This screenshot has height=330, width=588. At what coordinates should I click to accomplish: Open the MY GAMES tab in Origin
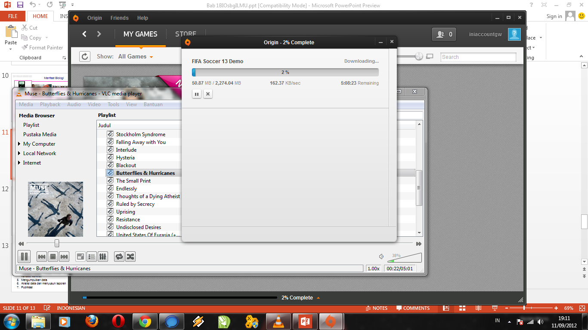[140, 34]
